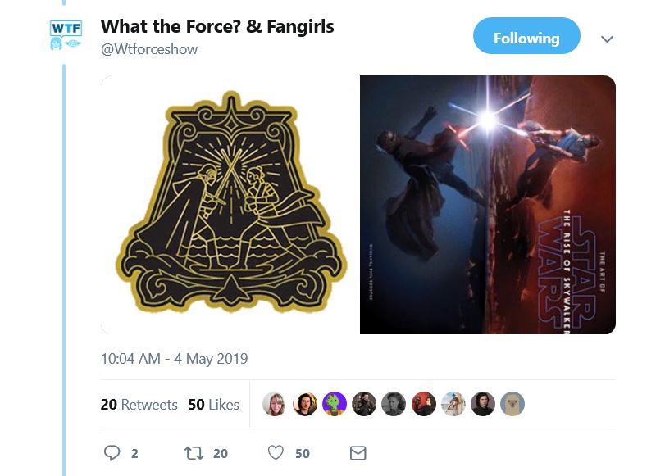Toggle the Following button
The height and width of the screenshot is (476, 656).
526,36
